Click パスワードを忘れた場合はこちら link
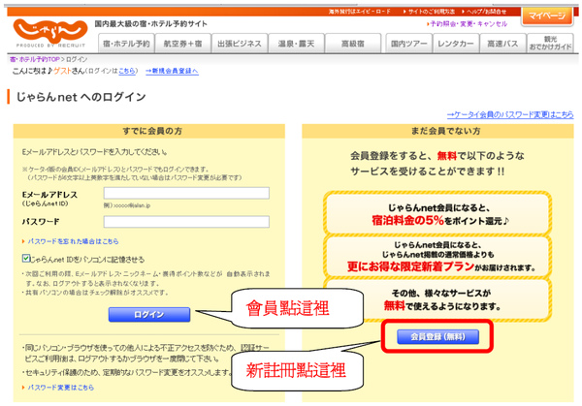Screen dimensions: 582x406 click(x=73, y=241)
